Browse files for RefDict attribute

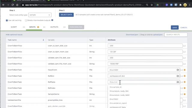point(178,76)
